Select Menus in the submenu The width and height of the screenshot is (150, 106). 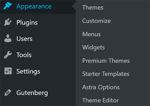[x=91, y=34]
